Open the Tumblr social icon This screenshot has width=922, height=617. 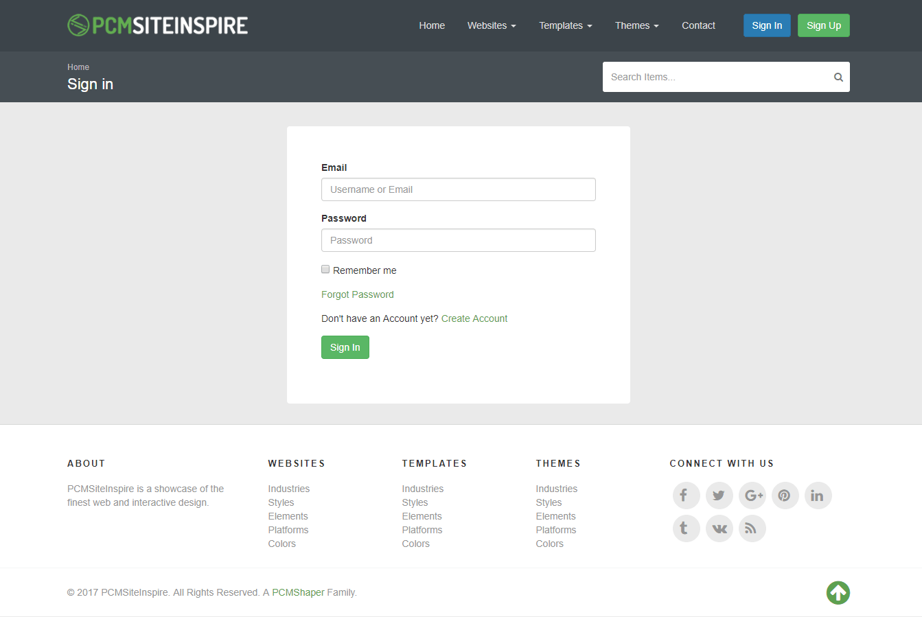tap(686, 528)
